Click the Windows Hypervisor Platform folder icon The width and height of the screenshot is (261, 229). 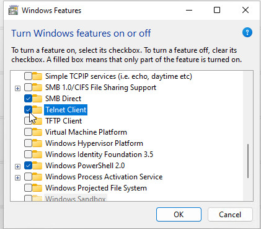37,143
